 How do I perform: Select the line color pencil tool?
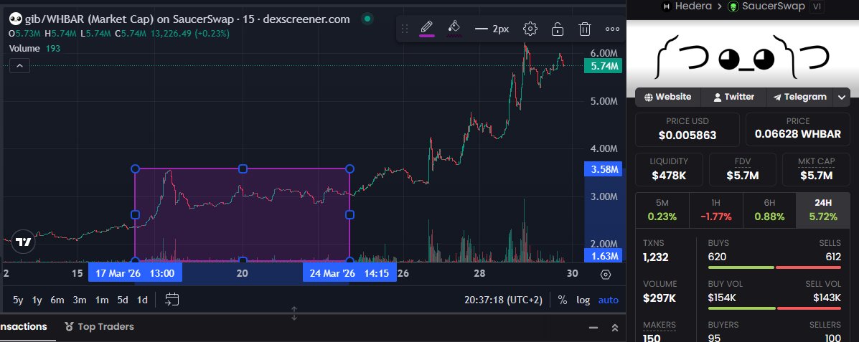pyautogui.click(x=427, y=29)
